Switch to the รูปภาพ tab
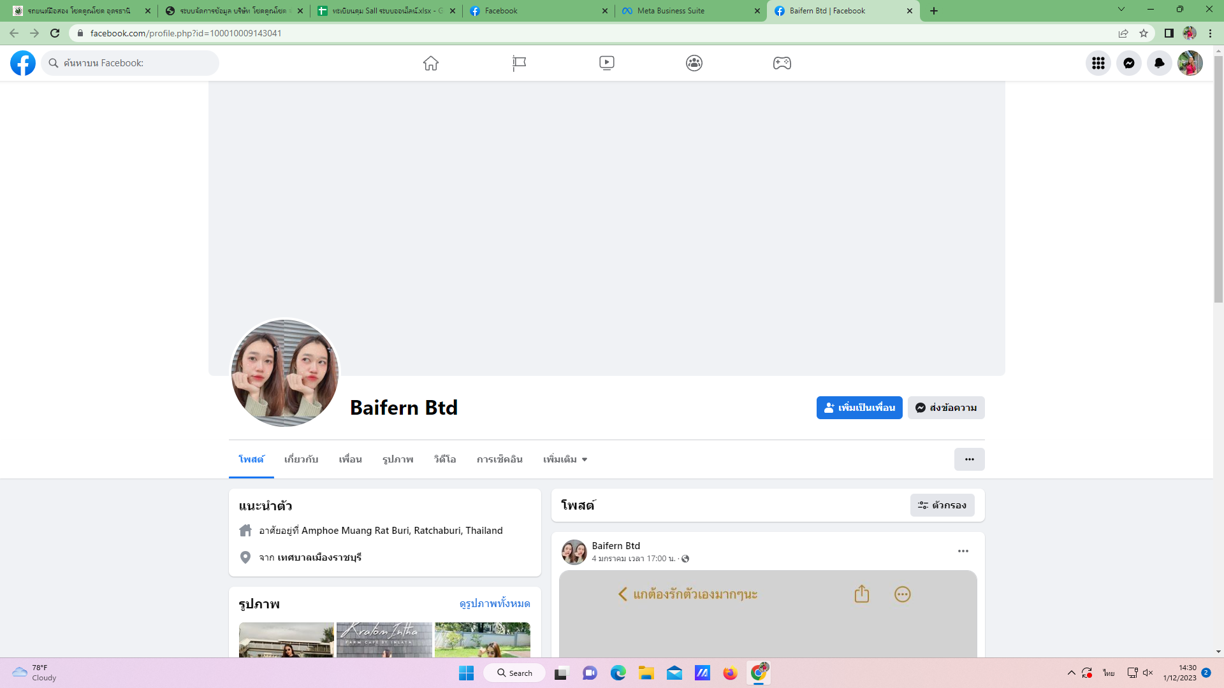1224x688 pixels. coord(398,459)
